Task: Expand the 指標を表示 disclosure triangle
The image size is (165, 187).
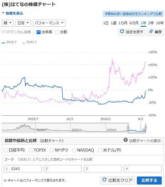Action: 3,13
